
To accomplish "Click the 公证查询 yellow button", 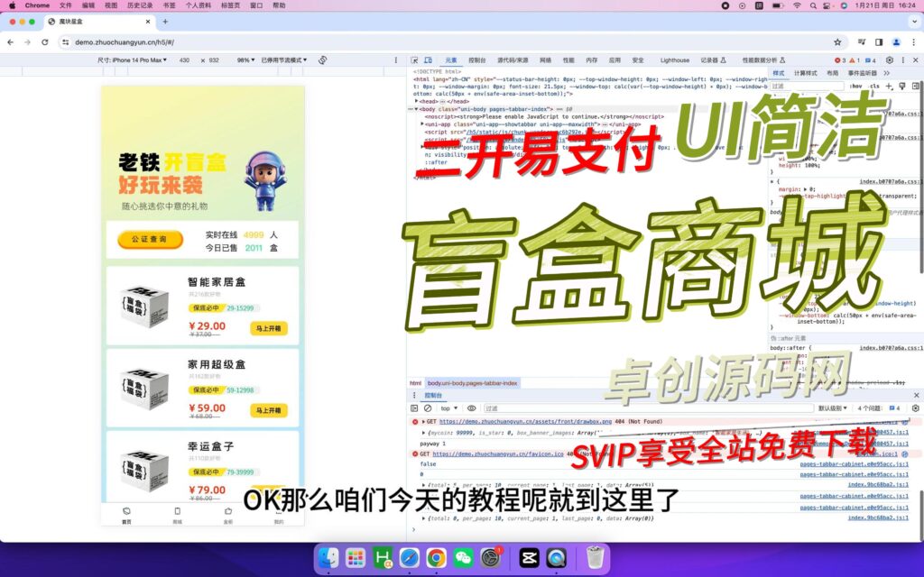I will (x=150, y=240).
